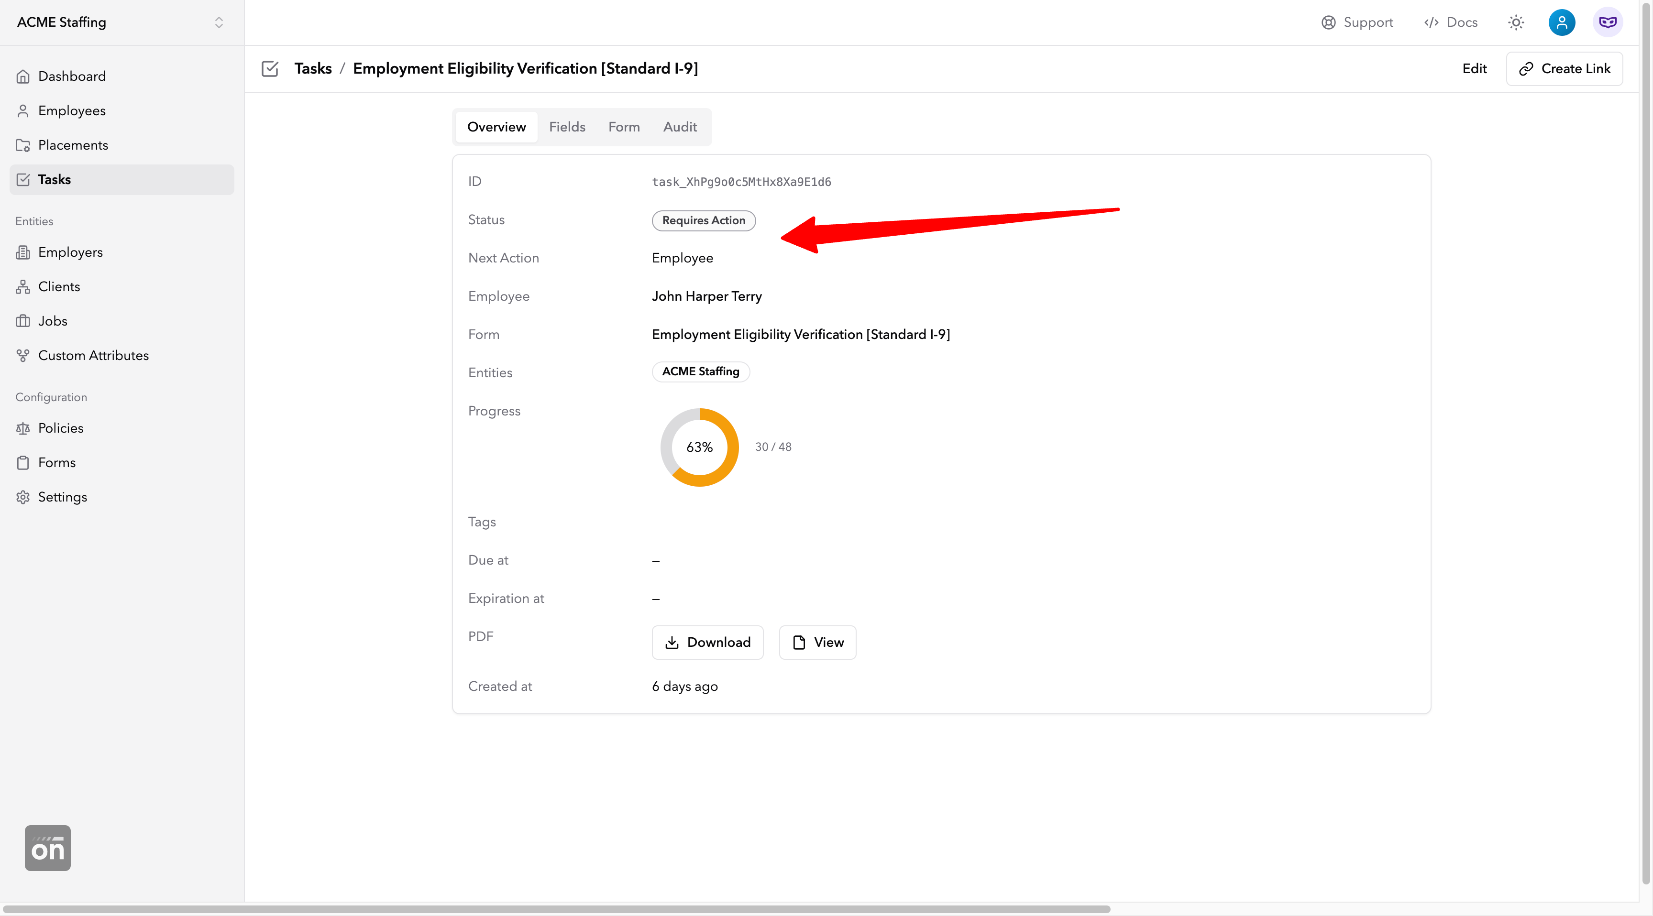Image resolution: width=1653 pixels, height=916 pixels.
Task: Expand the ACME Staffing organization switcher
Action: 219,22
